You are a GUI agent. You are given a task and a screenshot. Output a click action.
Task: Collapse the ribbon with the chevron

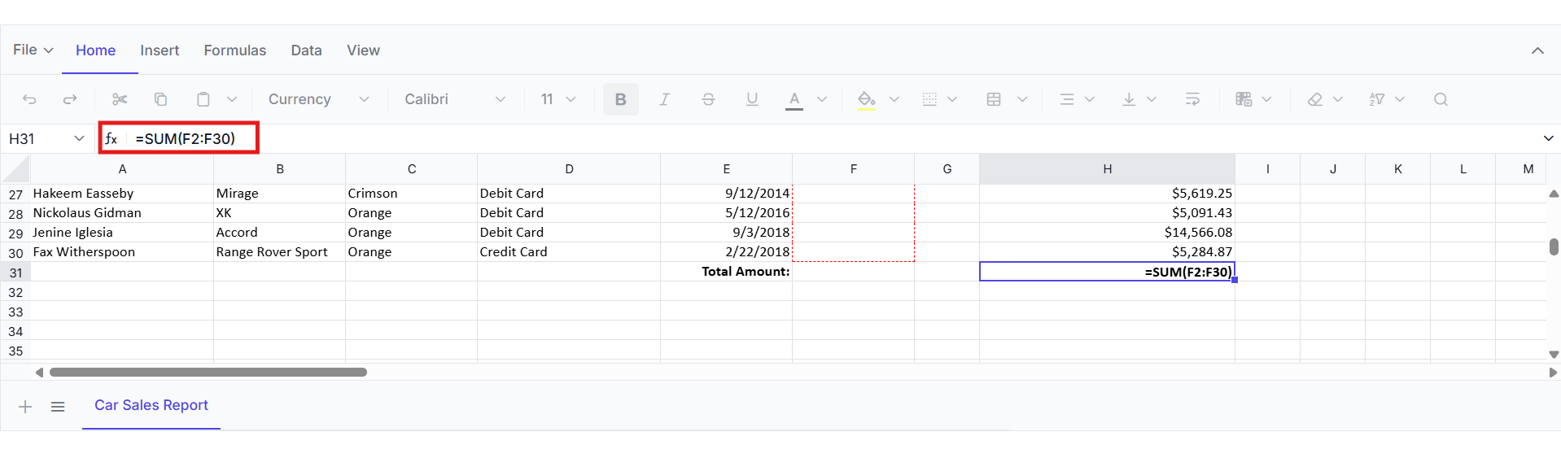1537,50
